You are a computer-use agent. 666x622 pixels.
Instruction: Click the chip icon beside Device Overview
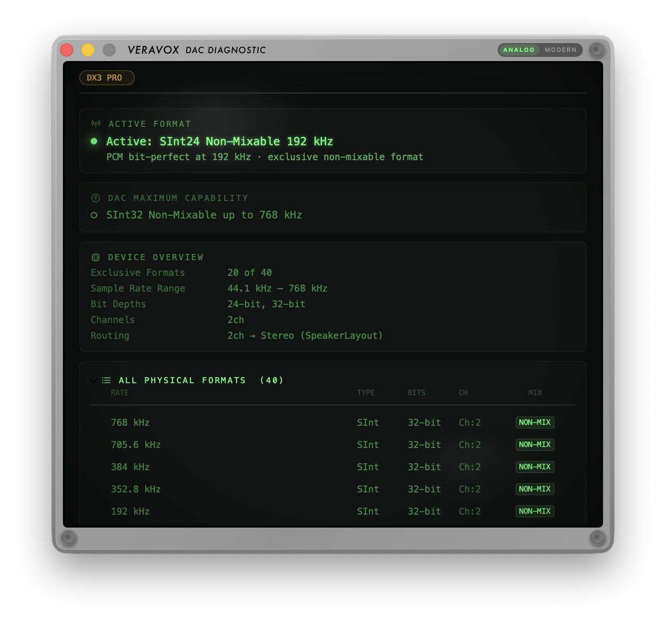[x=96, y=257]
